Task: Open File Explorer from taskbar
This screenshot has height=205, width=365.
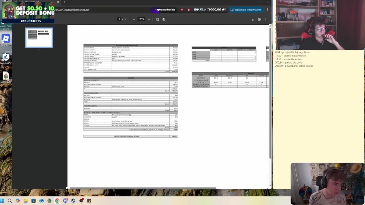Action: [25, 201]
